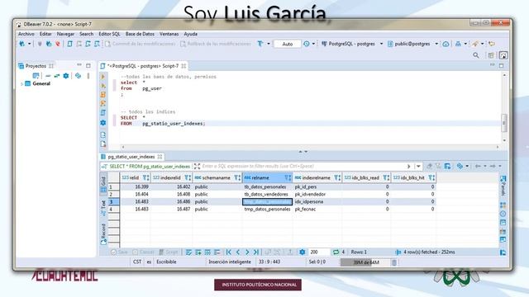Switch to Grid view mode
The width and height of the screenshot is (529, 297).
(x=103, y=184)
